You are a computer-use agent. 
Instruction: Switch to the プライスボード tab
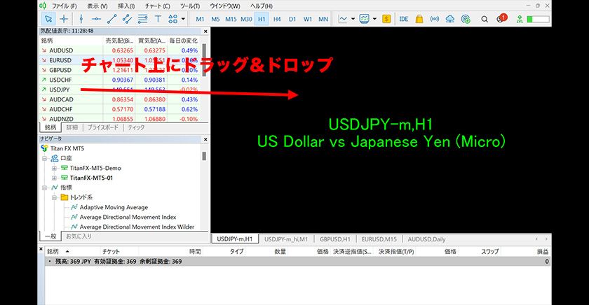[x=103, y=127]
